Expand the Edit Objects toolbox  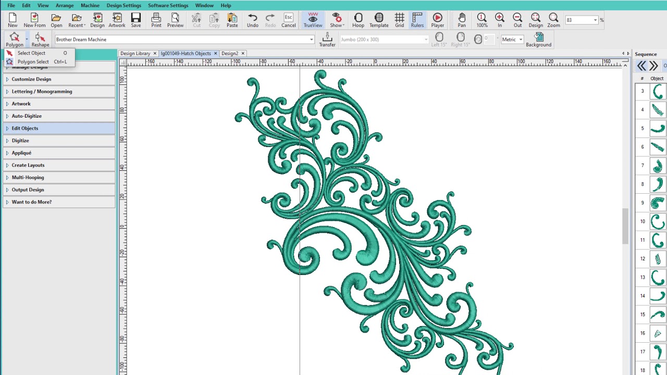pos(59,128)
